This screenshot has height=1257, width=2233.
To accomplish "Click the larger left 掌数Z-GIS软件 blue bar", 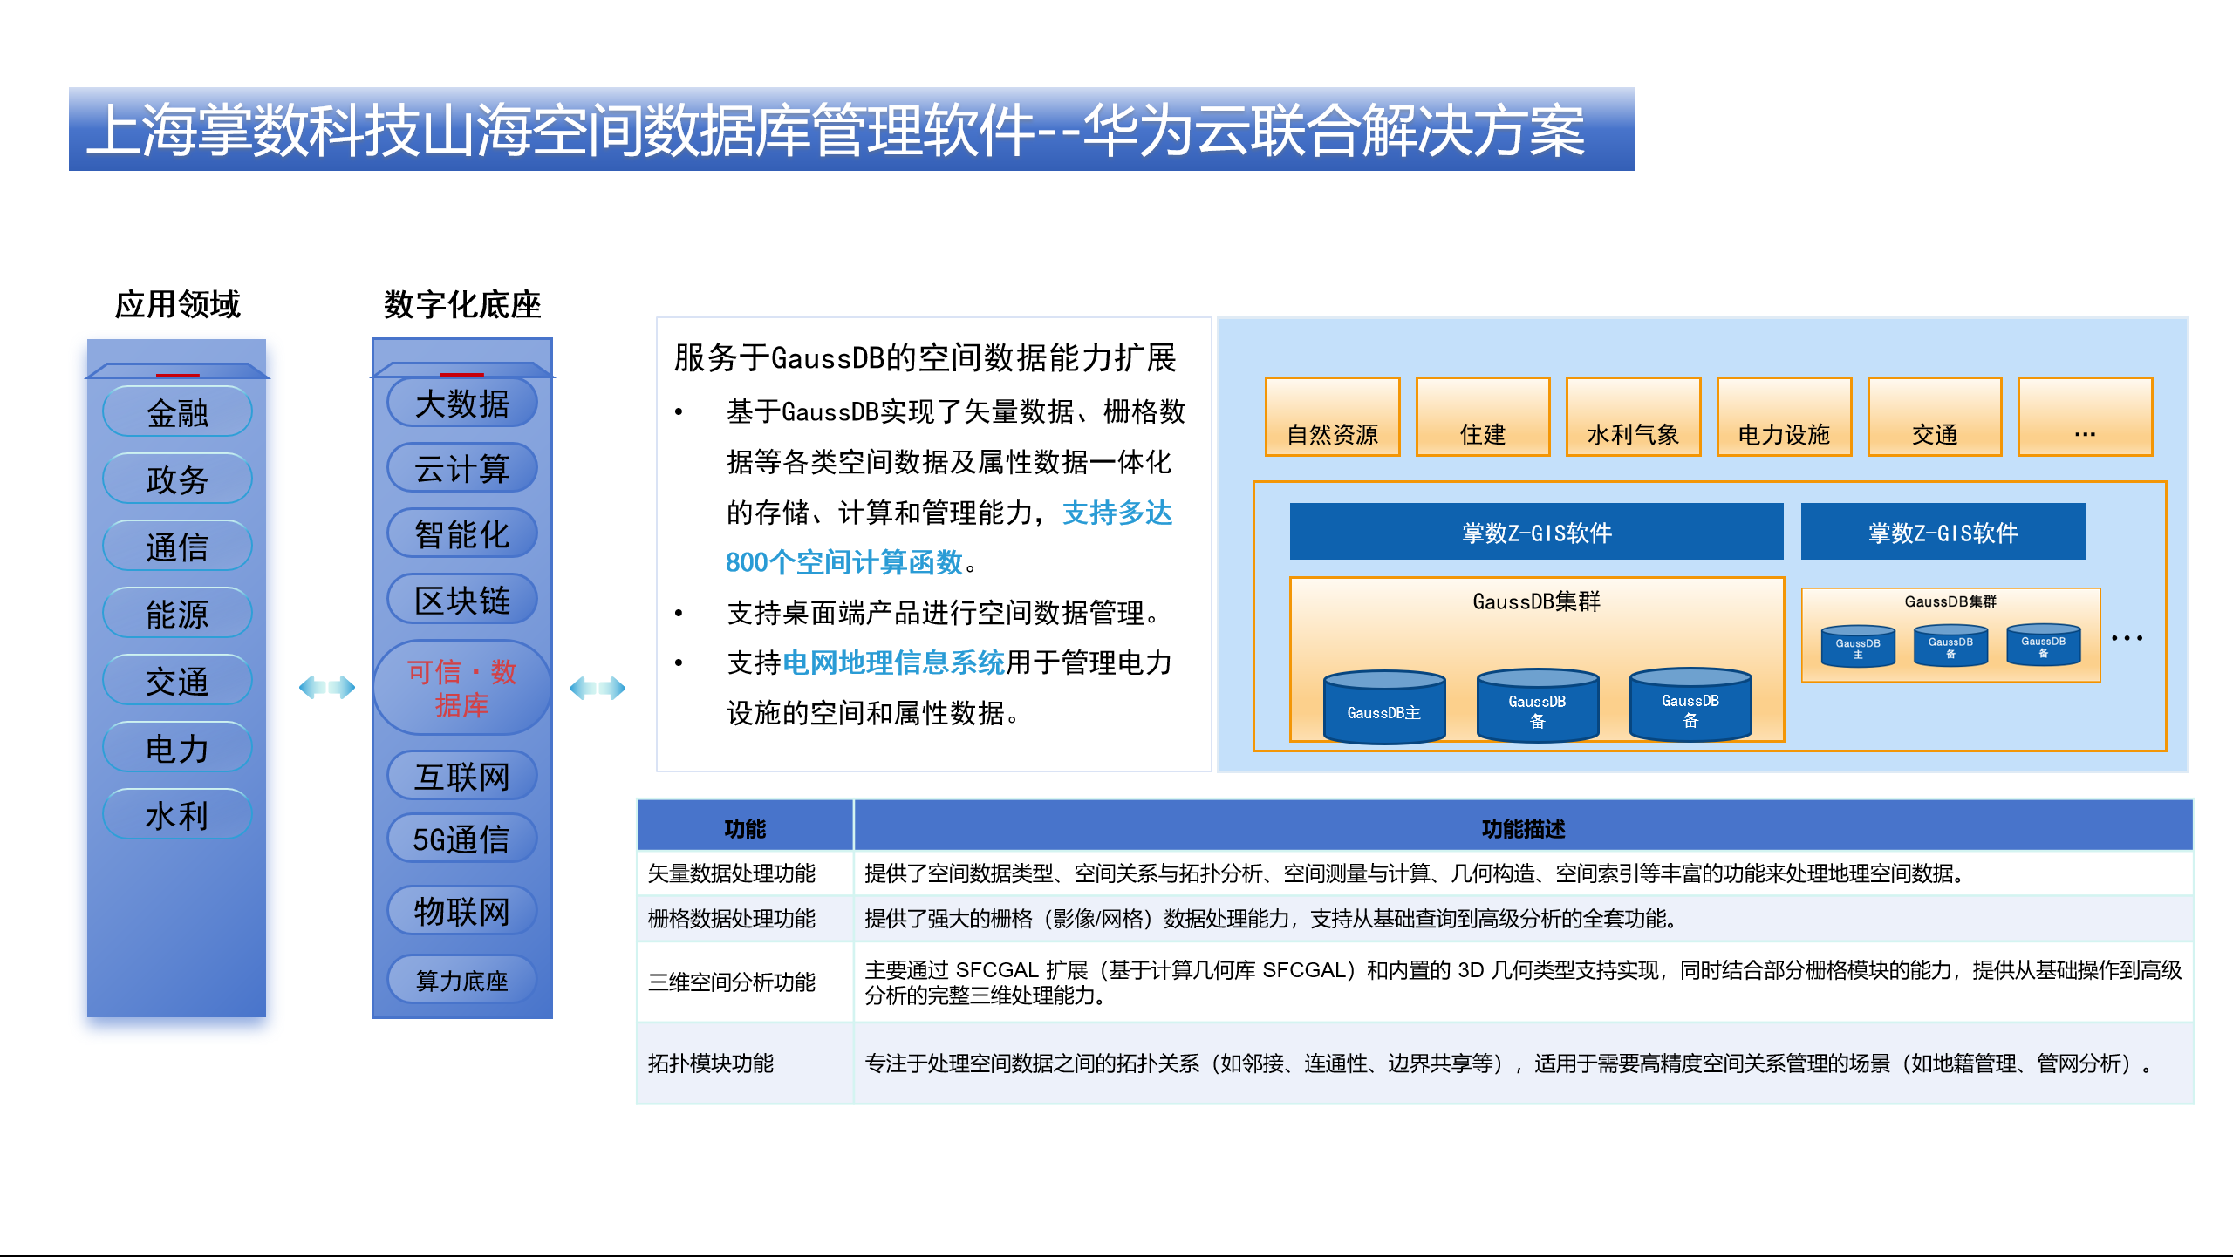I will pyautogui.click(x=1535, y=532).
